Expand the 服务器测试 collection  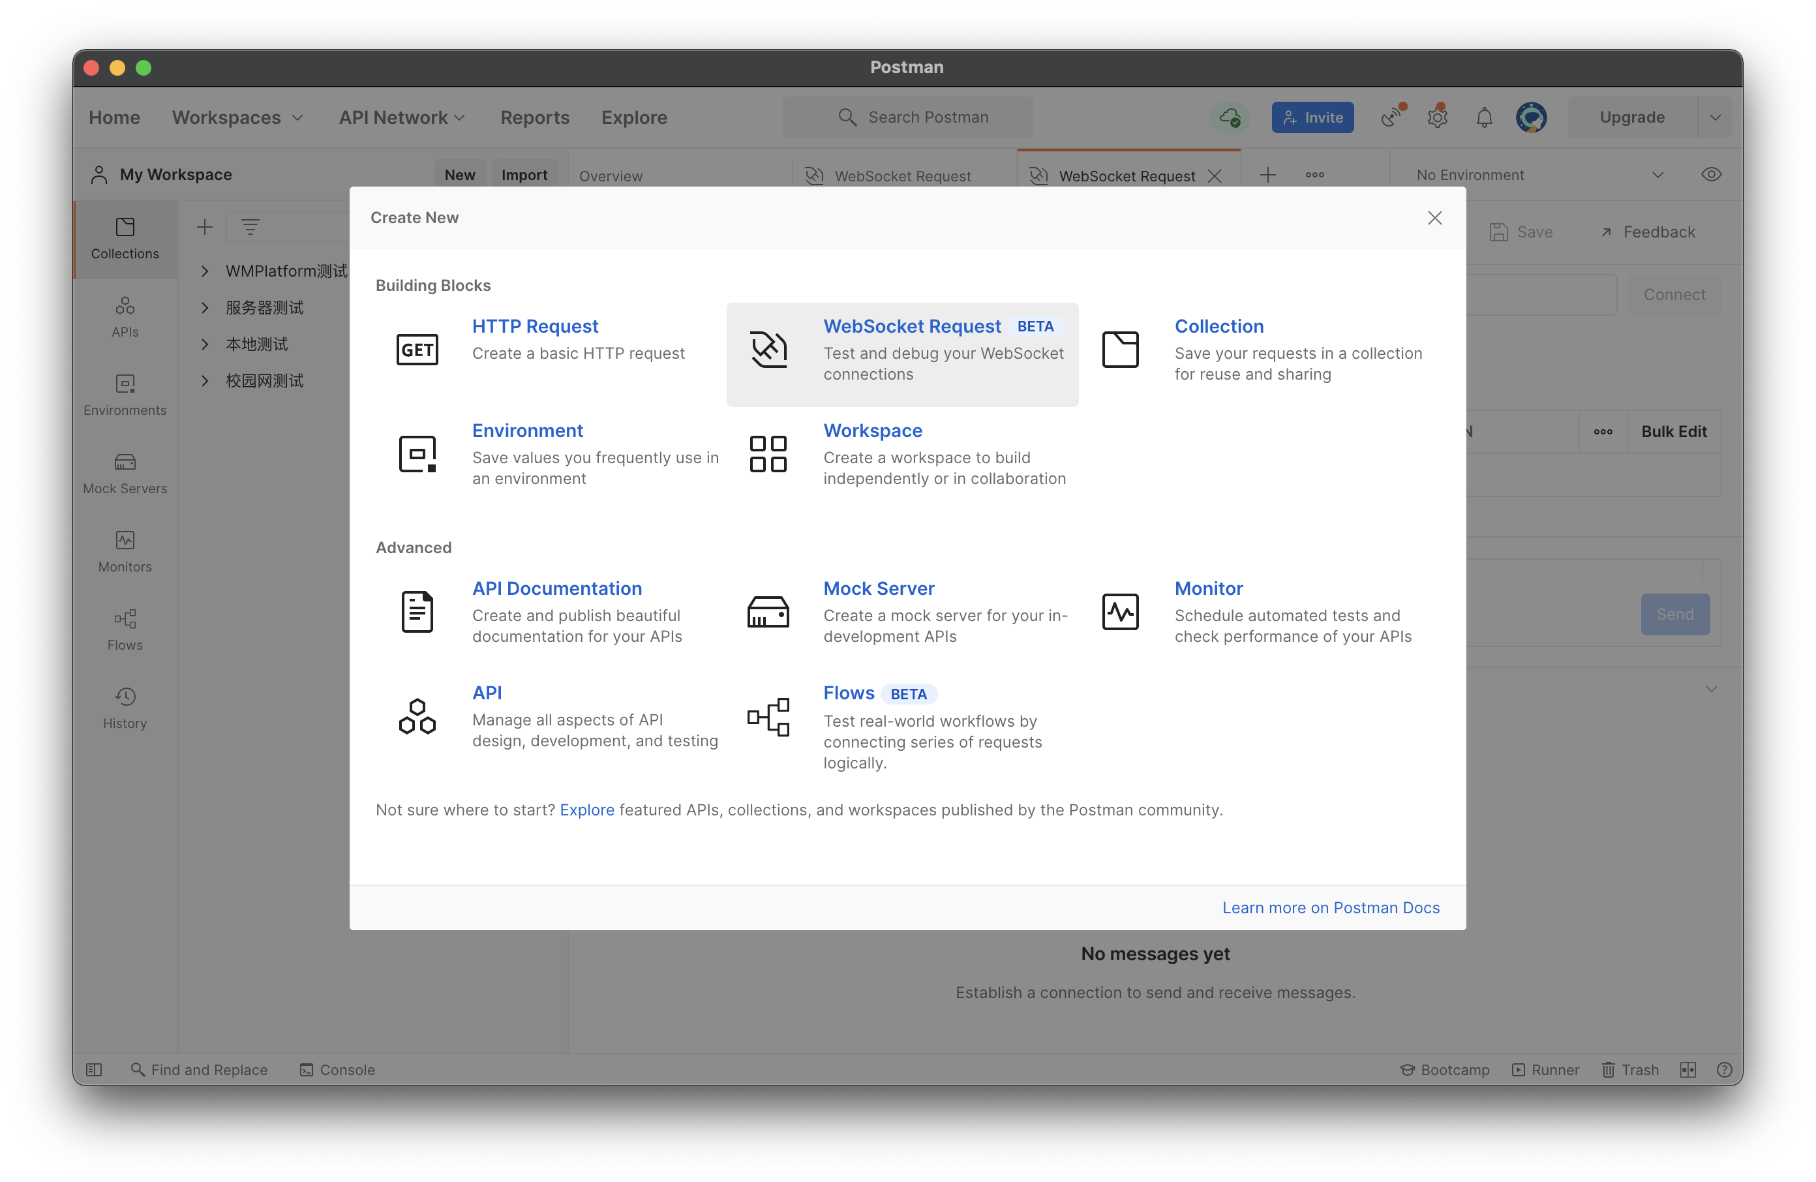pos(204,307)
